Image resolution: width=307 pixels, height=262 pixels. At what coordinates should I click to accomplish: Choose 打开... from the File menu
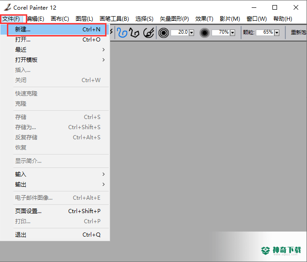(55, 40)
